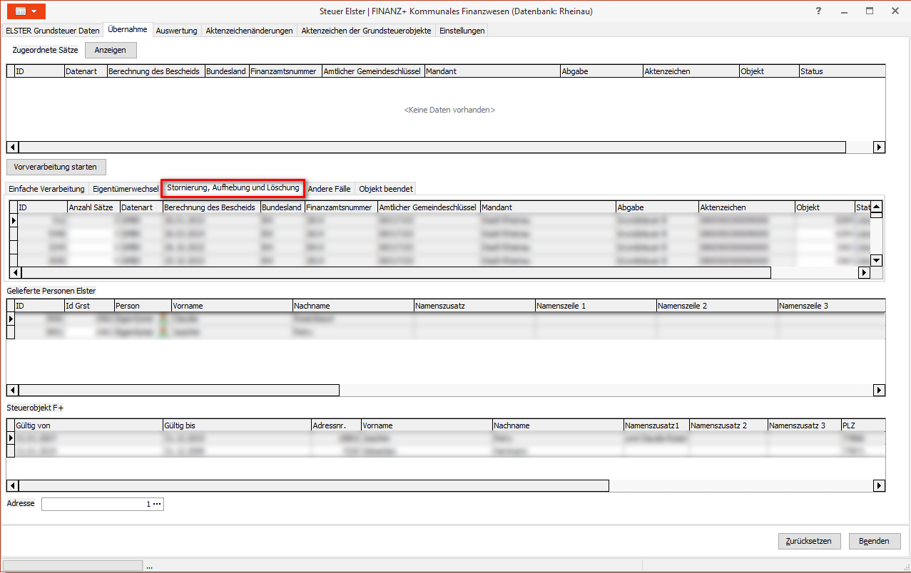Viewport: 911px width, 573px height.
Task: Click the Status column header in top table
Action: point(842,71)
